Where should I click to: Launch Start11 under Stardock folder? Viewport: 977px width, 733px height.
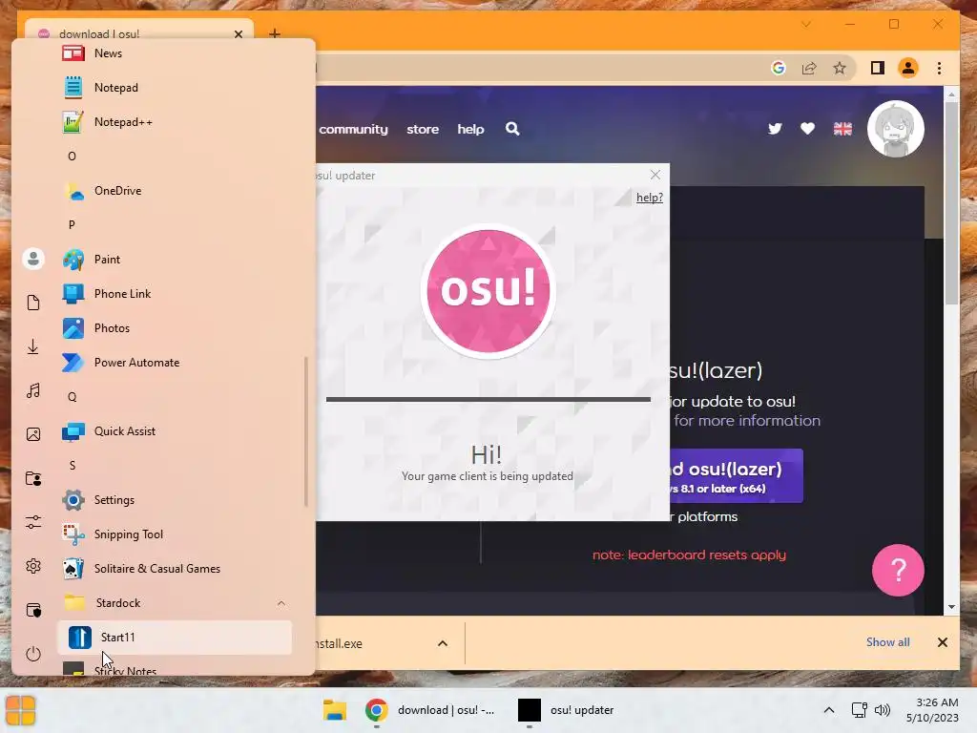pos(176,637)
